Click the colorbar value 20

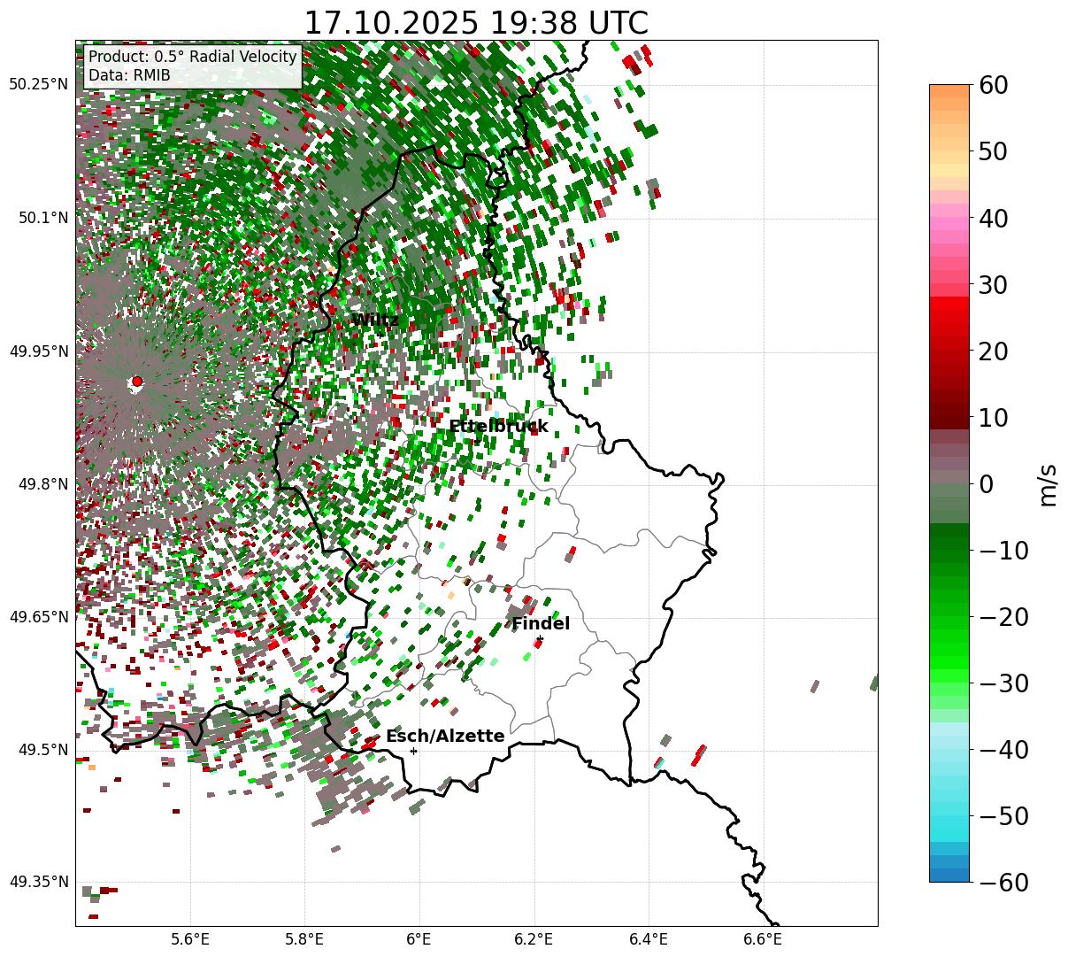tap(992, 351)
